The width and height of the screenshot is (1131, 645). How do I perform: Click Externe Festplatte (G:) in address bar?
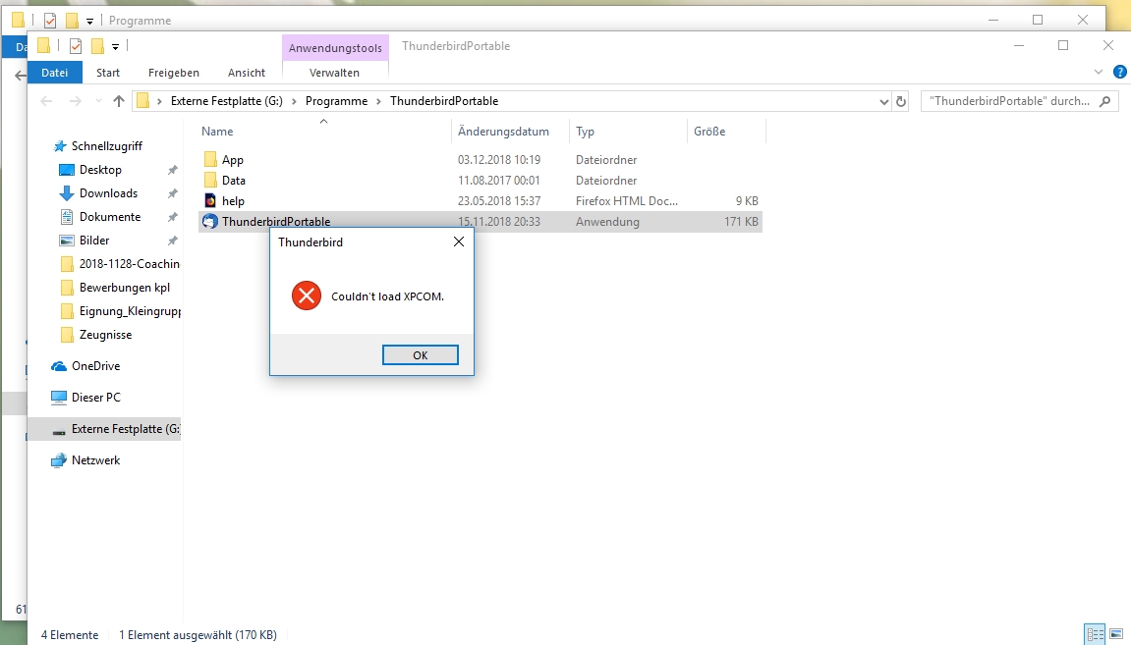point(226,101)
